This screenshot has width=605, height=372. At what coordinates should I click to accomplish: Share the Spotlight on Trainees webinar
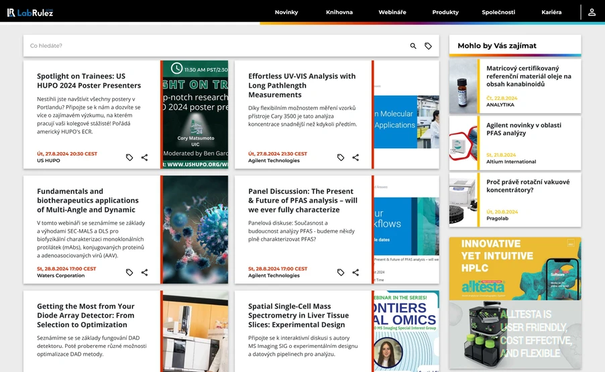[144, 158]
